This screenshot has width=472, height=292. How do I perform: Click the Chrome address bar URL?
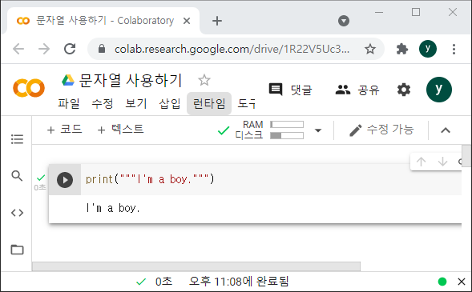[232, 49]
